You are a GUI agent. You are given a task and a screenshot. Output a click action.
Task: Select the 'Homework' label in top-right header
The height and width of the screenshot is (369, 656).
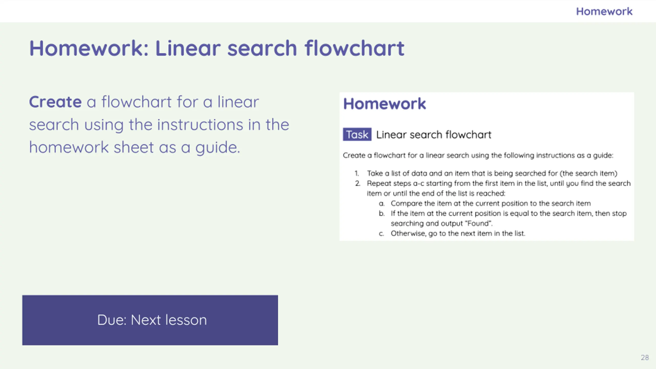(604, 11)
